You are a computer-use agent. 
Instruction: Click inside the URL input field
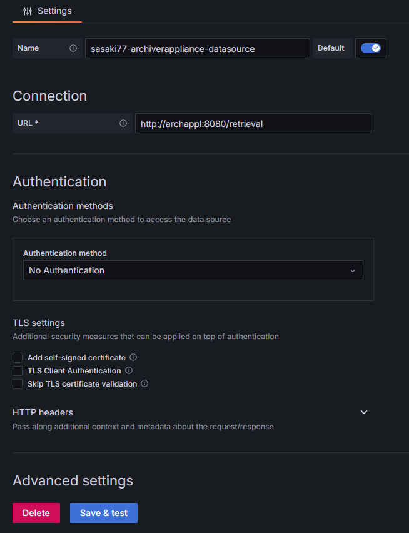253,123
